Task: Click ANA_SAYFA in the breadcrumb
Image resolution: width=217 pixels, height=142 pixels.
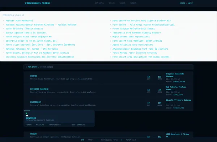Action: 33,67
